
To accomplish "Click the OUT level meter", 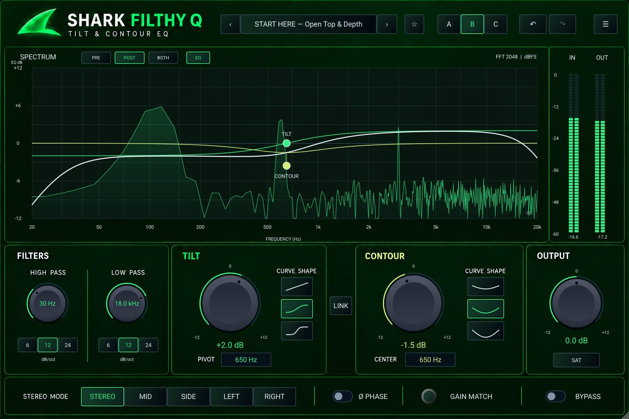I will pyautogui.click(x=600, y=153).
